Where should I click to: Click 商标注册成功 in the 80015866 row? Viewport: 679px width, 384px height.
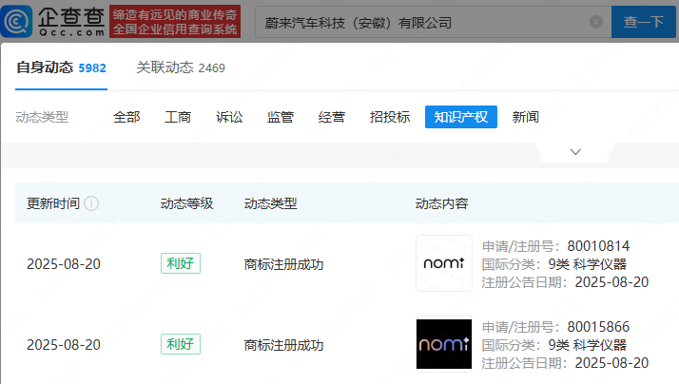283,345
